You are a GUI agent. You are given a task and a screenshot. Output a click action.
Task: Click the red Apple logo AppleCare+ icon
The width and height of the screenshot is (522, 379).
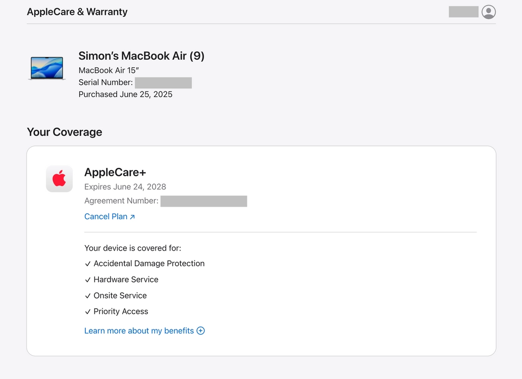59,179
